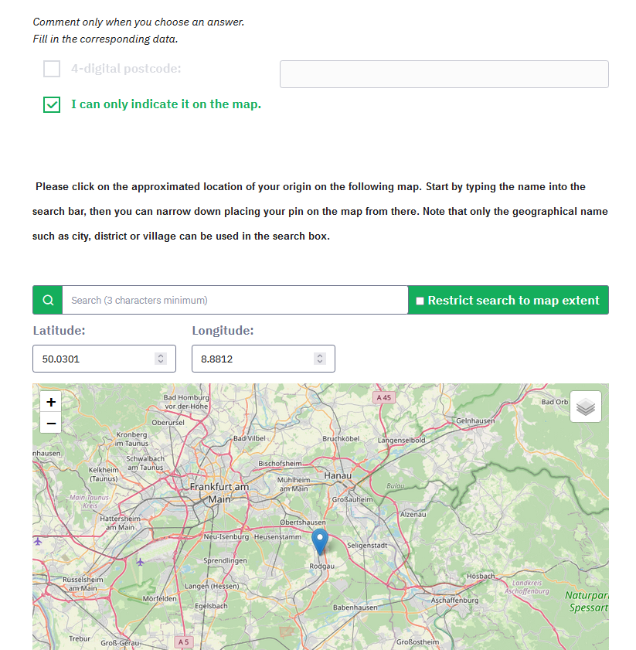636x650 pixels.
Task: Click the A 45 highway shield
Action: point(383,397)
